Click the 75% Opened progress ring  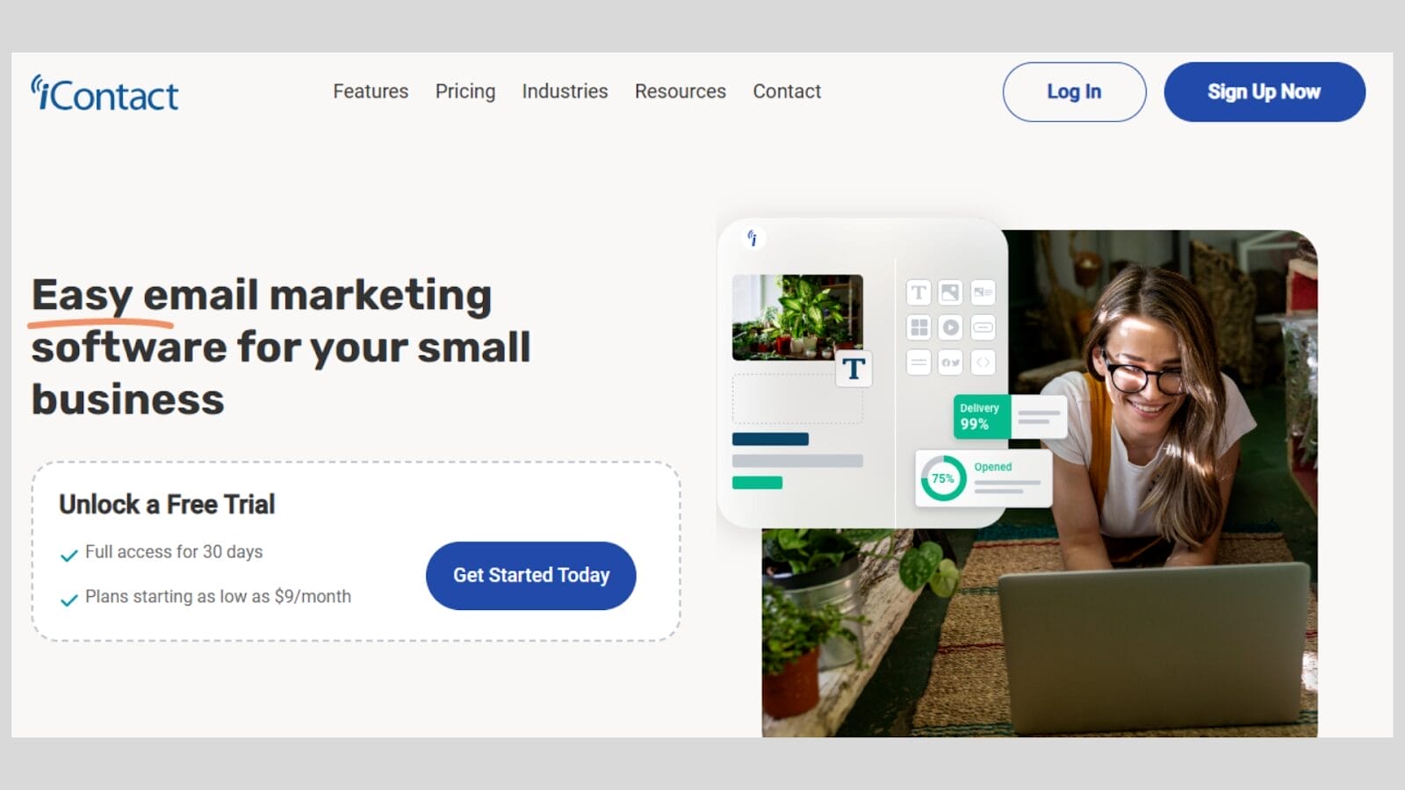coord(943,478)
